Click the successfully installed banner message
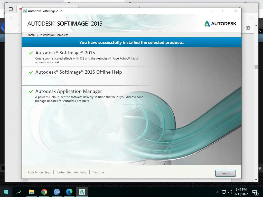 (131, 42)
